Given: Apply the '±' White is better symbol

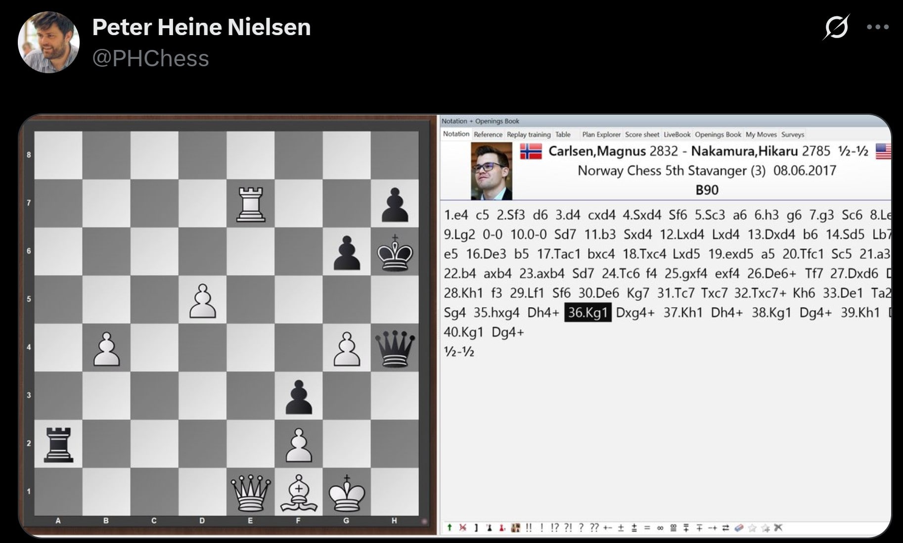Looking at the screenshot, I should point(621,528).
